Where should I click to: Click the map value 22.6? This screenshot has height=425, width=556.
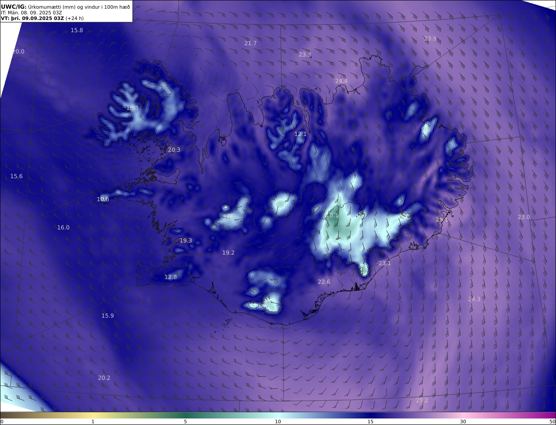click(324, 282)
